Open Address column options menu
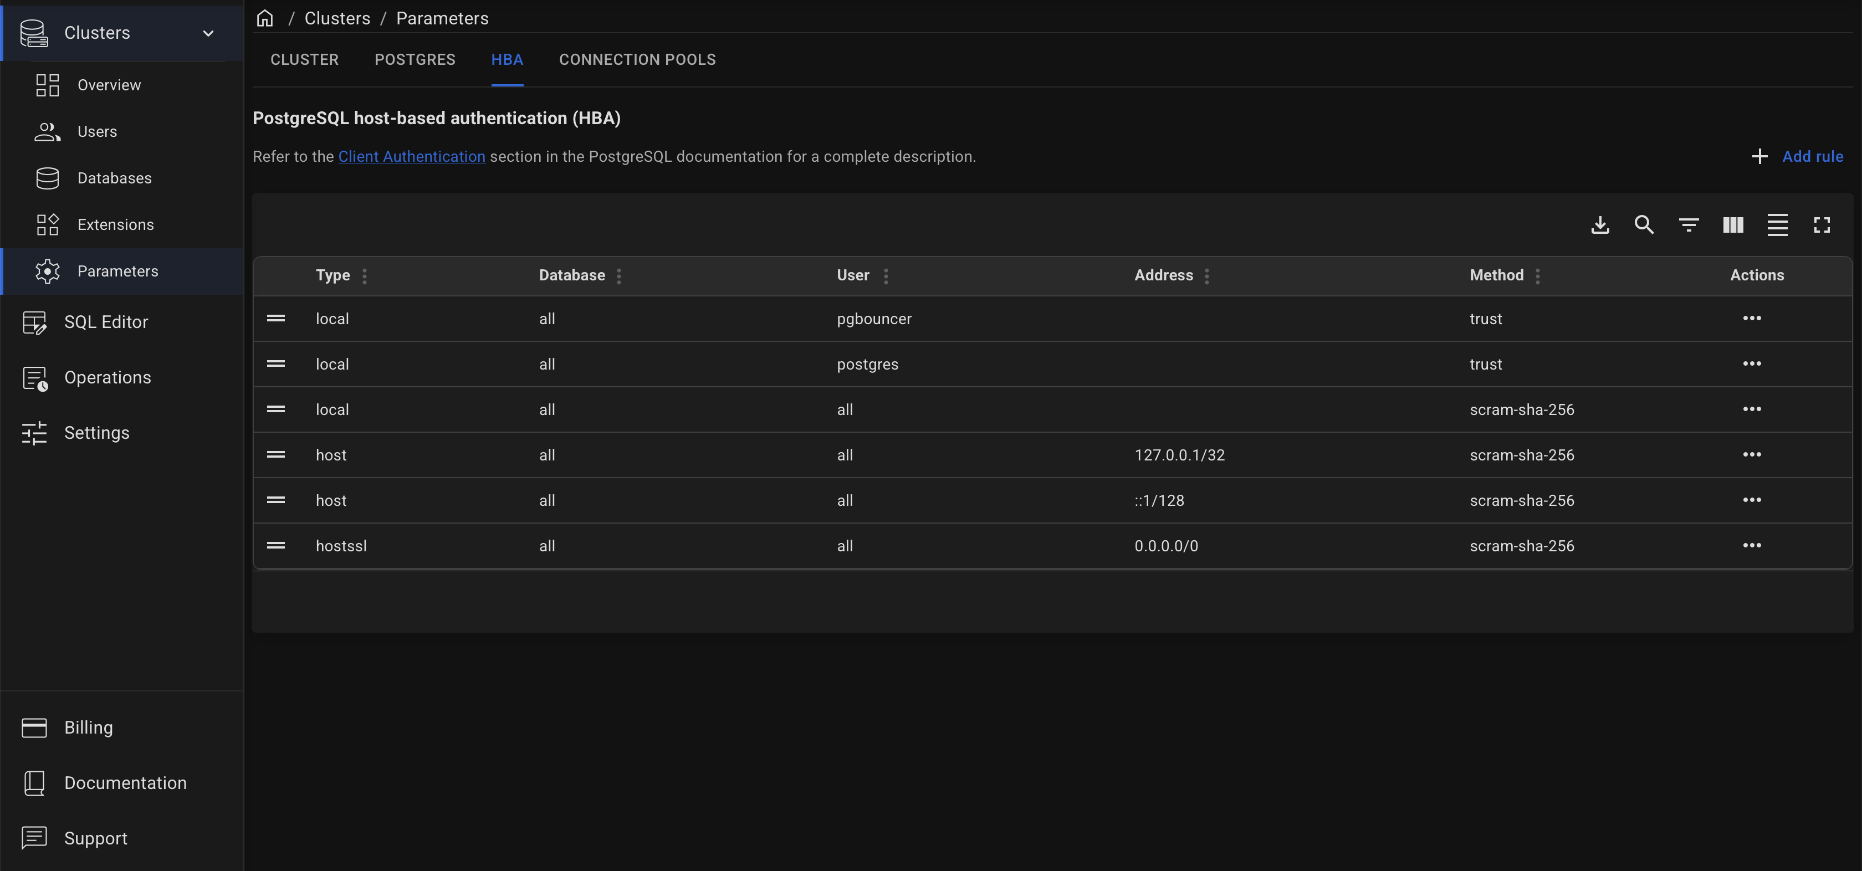 (1207, 276)
